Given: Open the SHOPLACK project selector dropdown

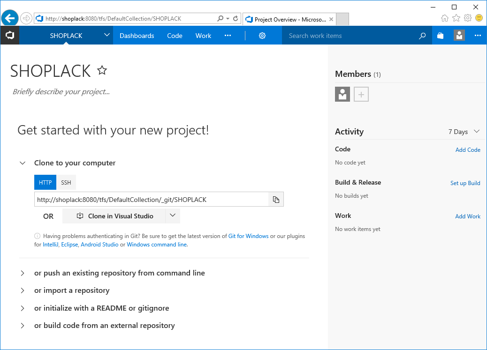Looking at the screenshot, I should [x=107, y=35].
